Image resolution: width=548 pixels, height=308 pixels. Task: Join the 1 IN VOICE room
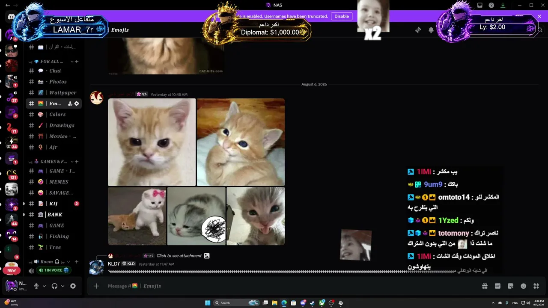(54, 270)
